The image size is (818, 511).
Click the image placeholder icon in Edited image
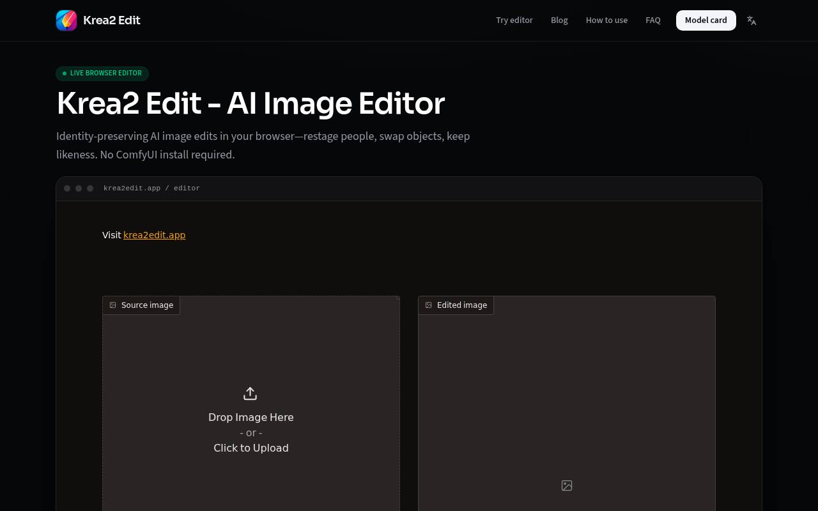point(567,486)
